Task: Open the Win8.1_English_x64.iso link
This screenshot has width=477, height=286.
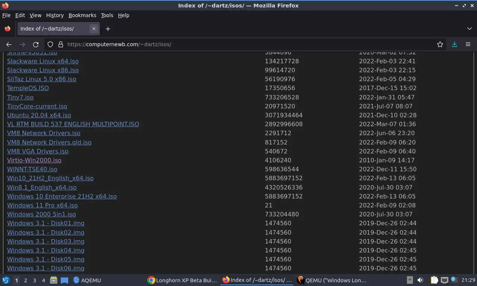Action: (x=42, y=187)
